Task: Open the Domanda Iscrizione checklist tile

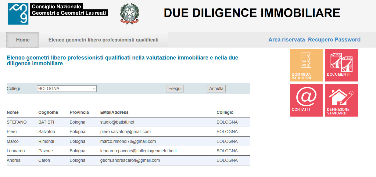Action: (x=306, y=65)
